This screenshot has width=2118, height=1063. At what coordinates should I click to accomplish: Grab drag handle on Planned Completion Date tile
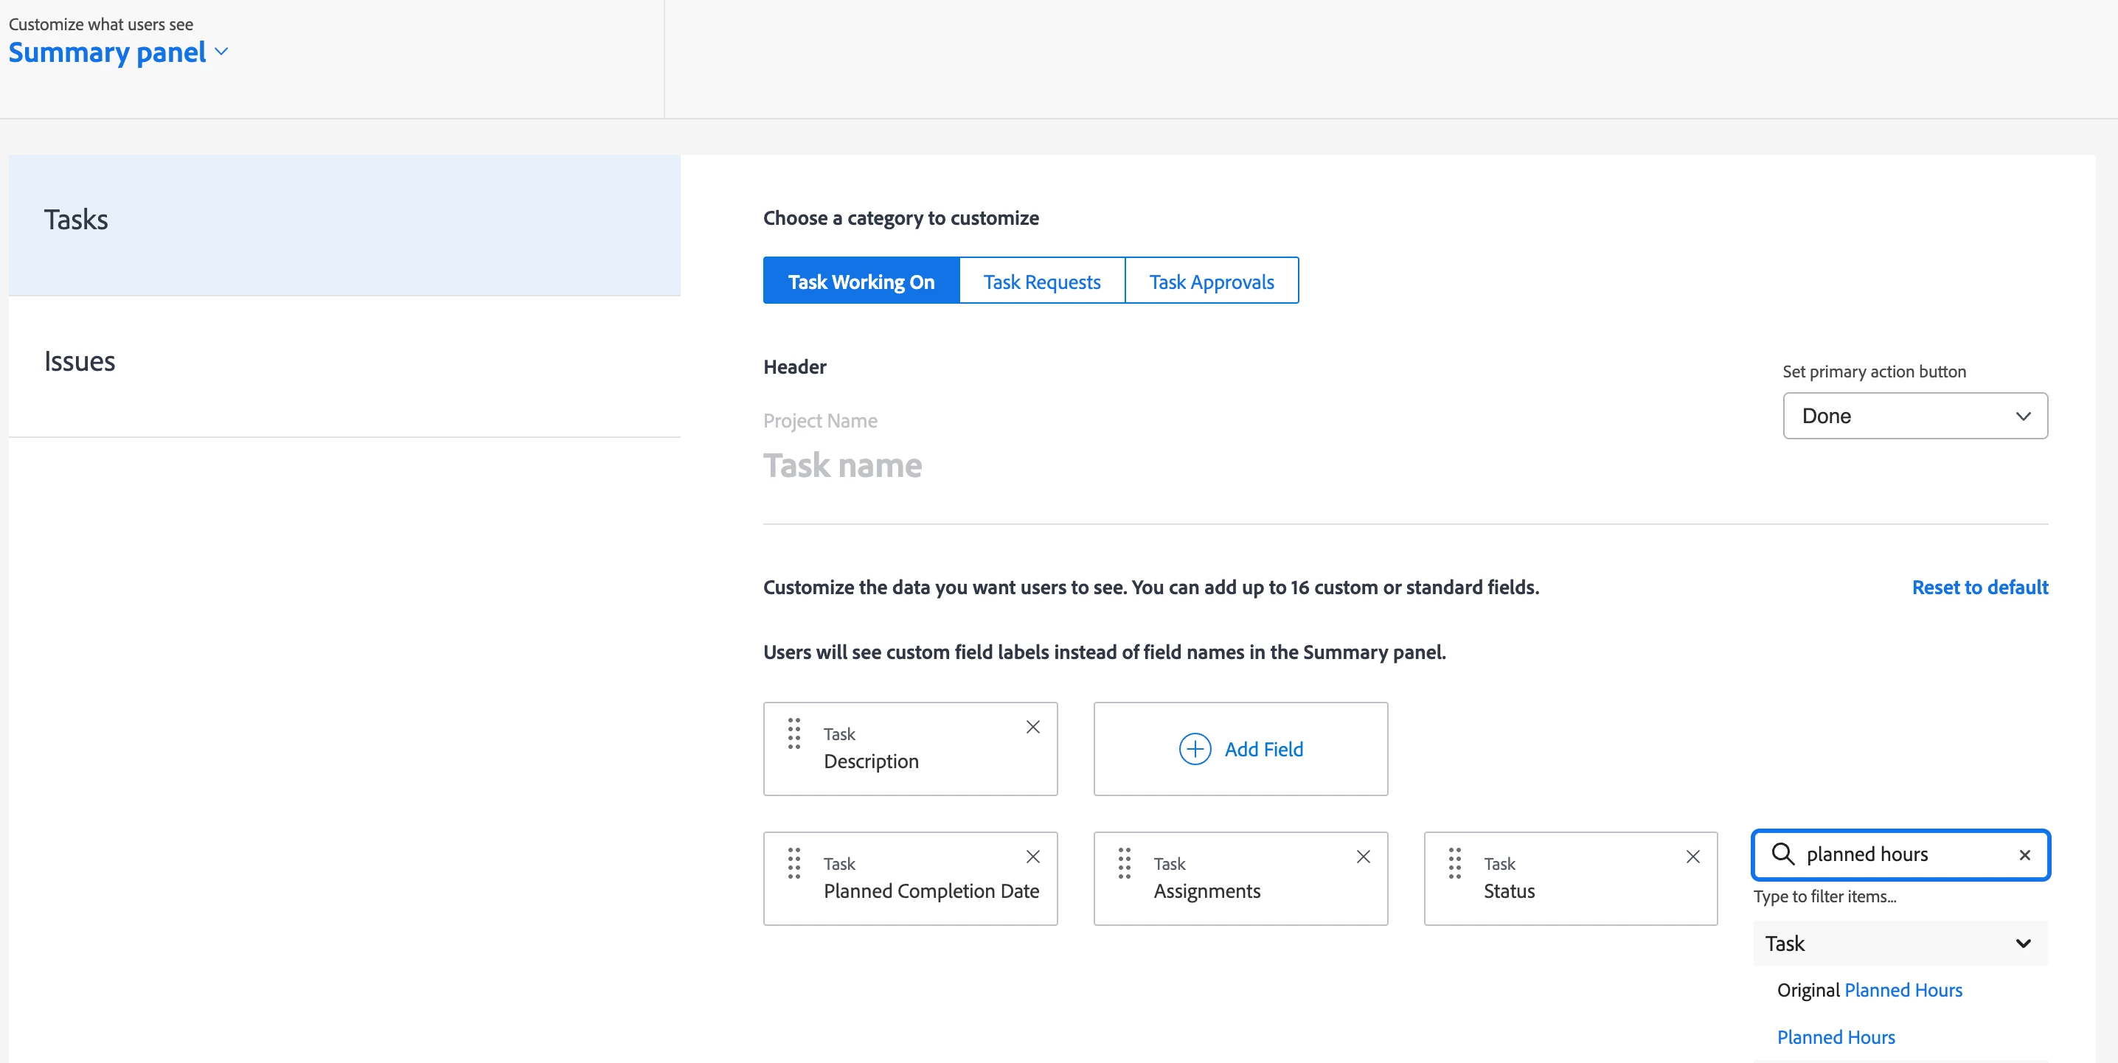[794, 863]
